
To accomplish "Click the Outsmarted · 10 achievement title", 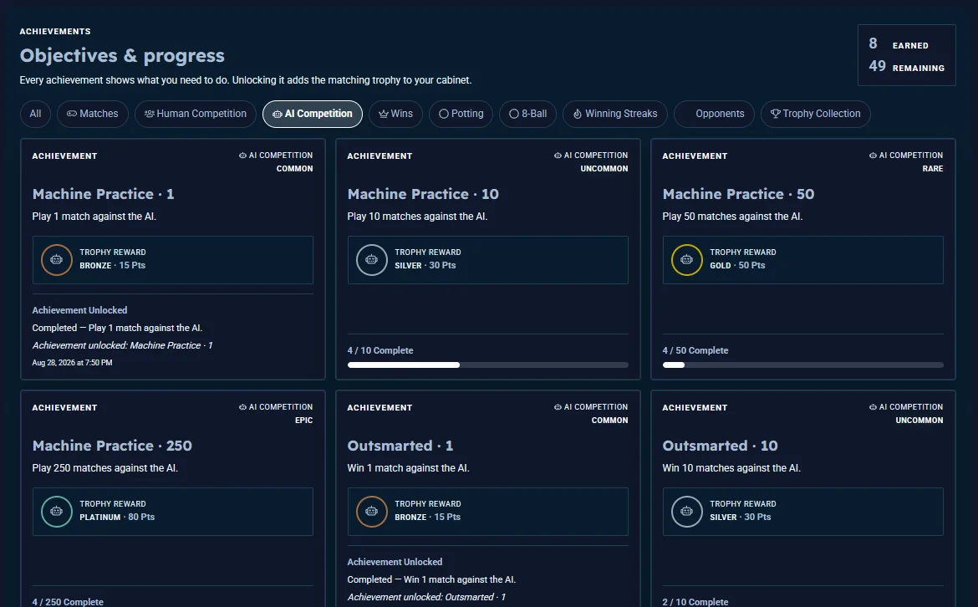I will pos(720,446).
